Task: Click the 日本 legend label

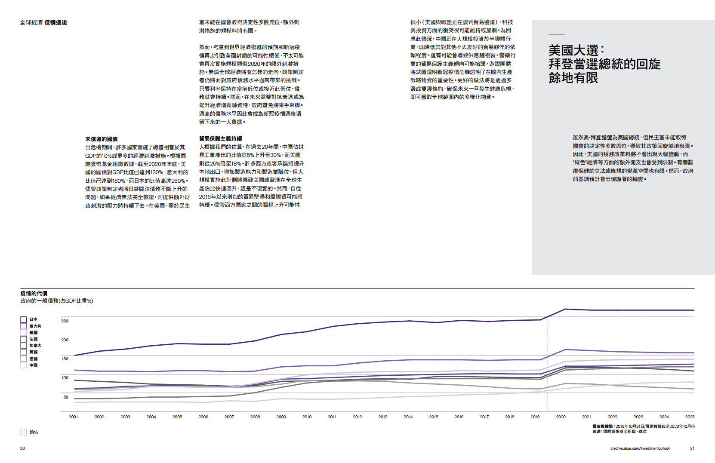Action: point(34,319)
